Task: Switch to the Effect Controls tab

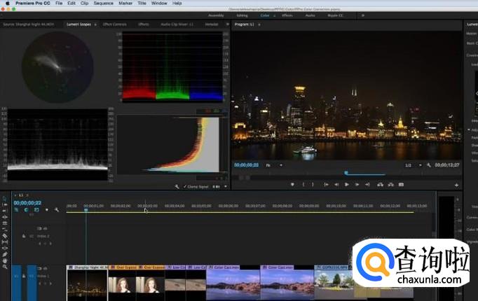Action: point(114,24)
